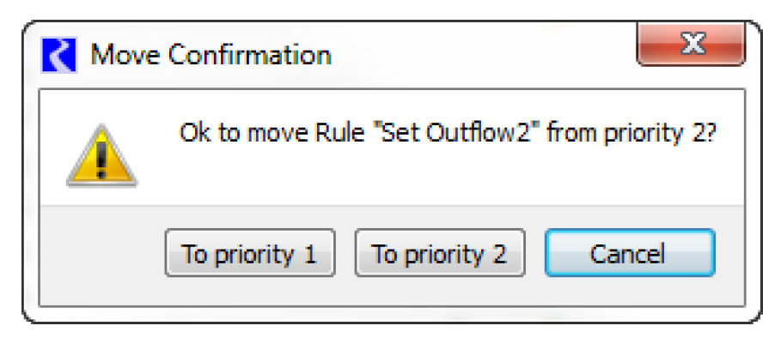The height and width of the screenshot is (338, 781).
Task: Cancel the rule move
Action: pos(630,252)
